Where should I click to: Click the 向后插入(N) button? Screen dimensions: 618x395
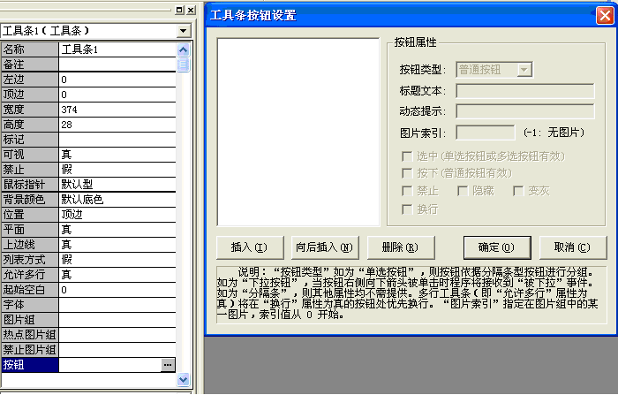tap(323, 247)
